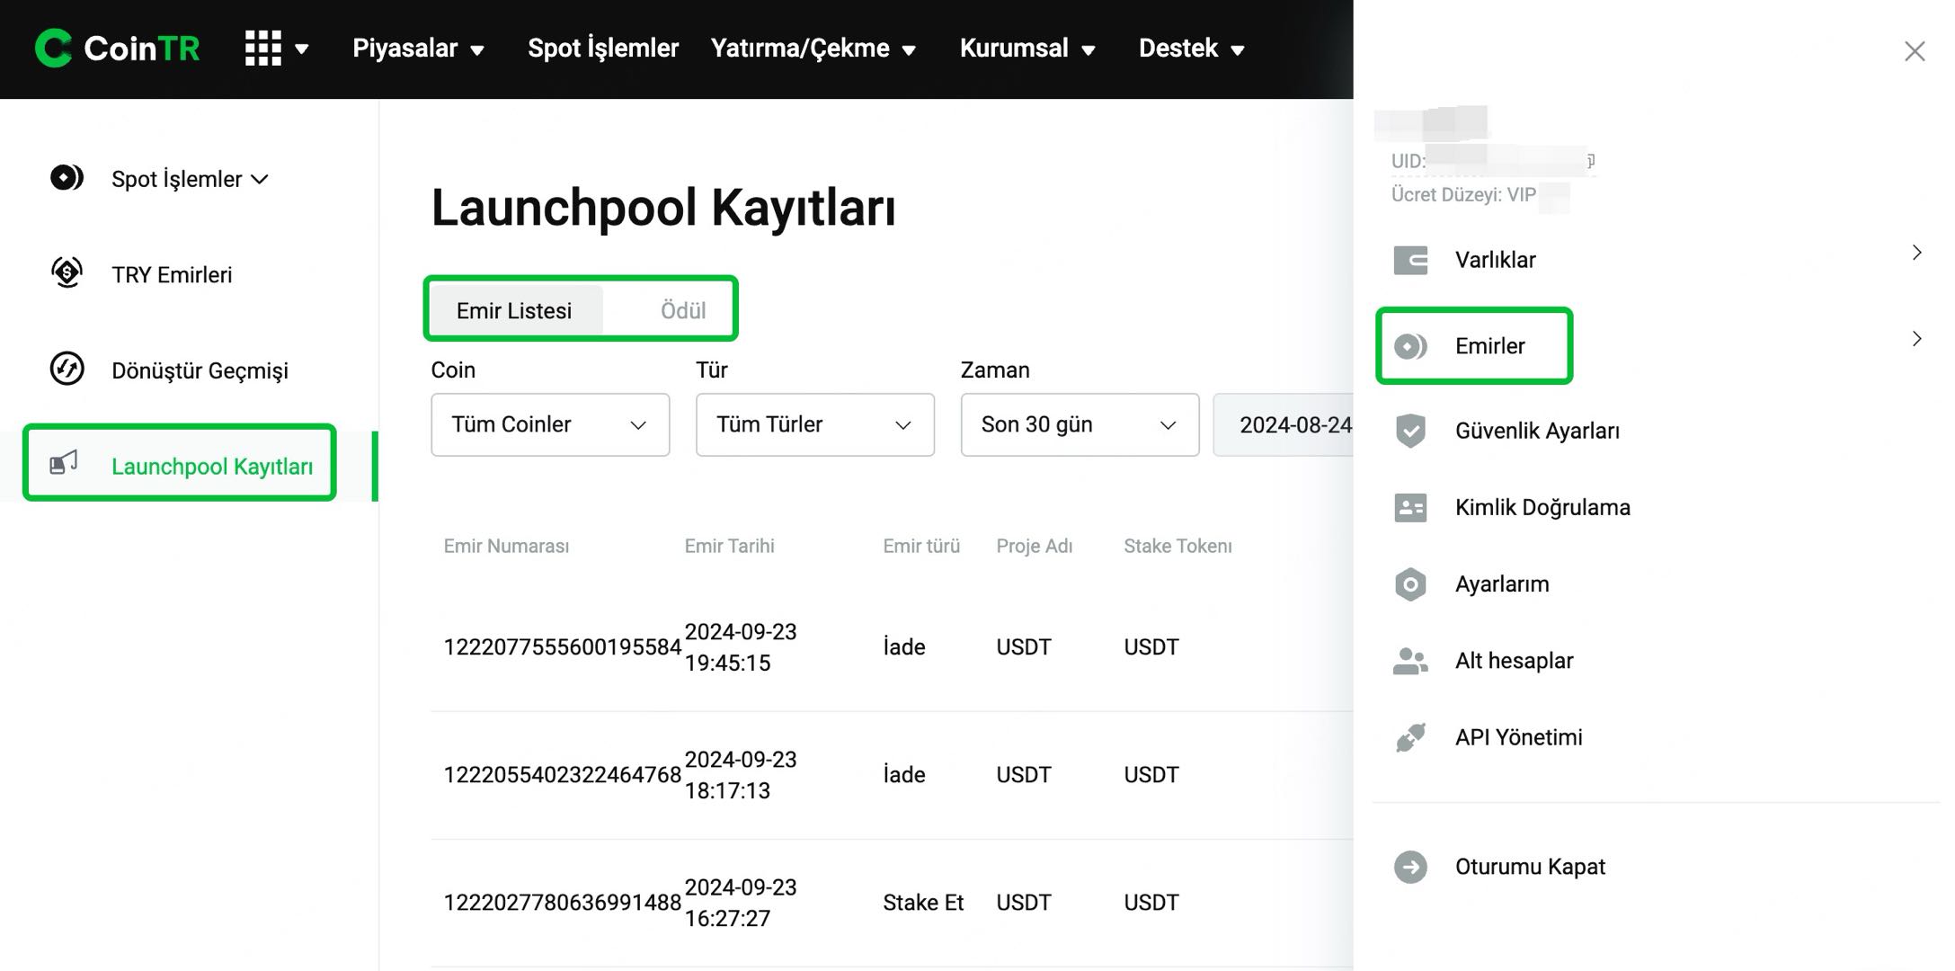Open API Yönetimi page
1955x971 pixels.
[x=1518, y=737]
